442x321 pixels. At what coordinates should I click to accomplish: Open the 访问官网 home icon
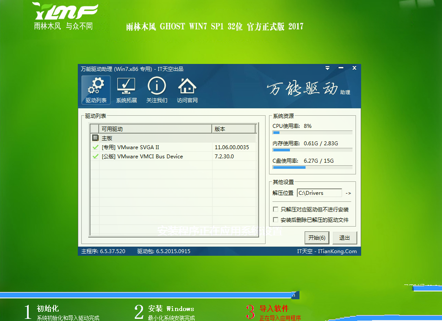187,90
